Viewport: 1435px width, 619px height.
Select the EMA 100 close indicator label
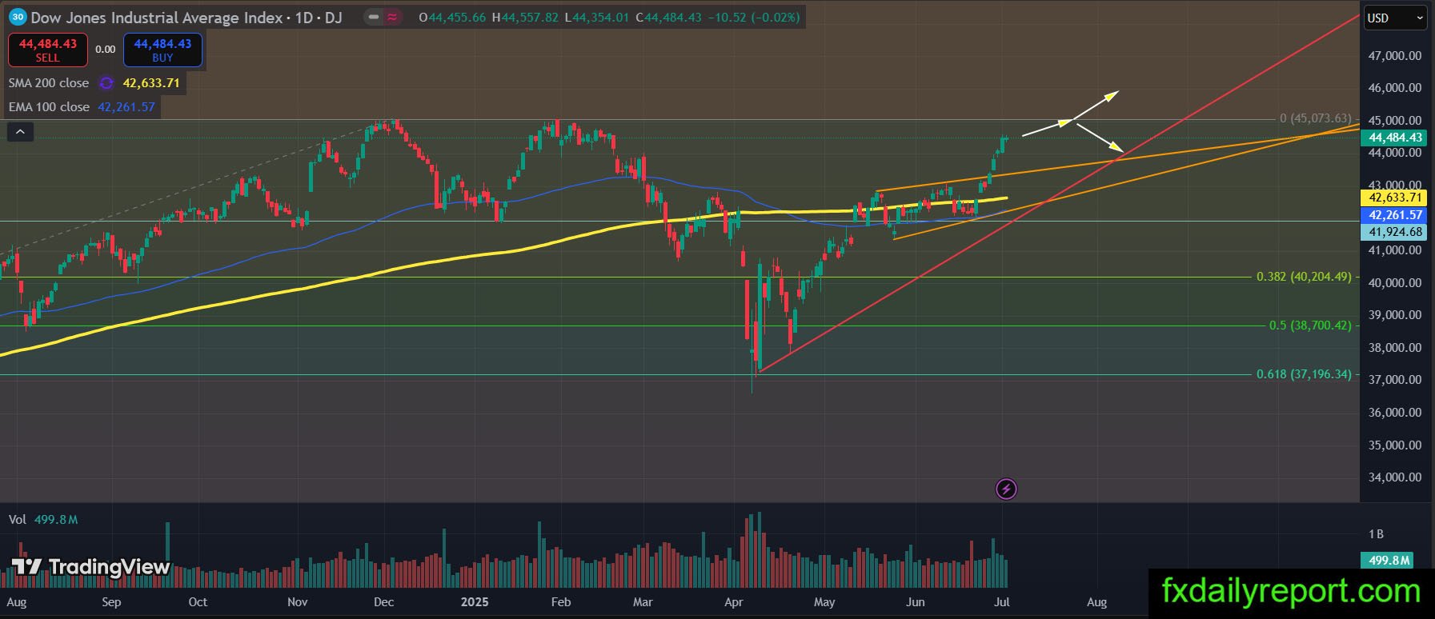(x=49, y=107)
